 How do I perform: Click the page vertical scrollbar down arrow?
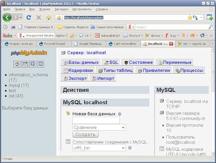[x=213, y=154]
